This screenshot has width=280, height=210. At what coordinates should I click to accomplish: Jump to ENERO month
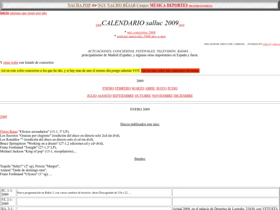[108, 88]
